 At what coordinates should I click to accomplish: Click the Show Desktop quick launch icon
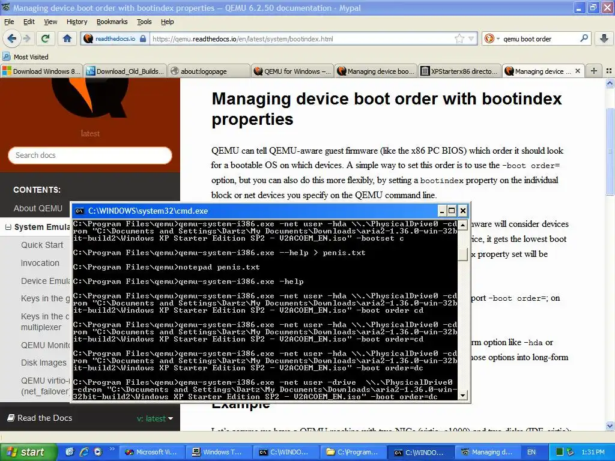pyautogui.click(x=70, y=452)
